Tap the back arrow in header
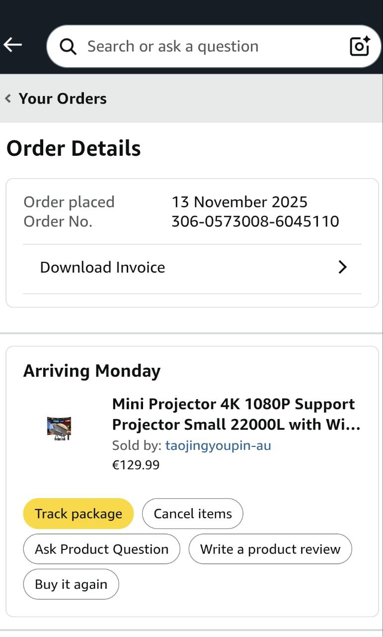 13,45
